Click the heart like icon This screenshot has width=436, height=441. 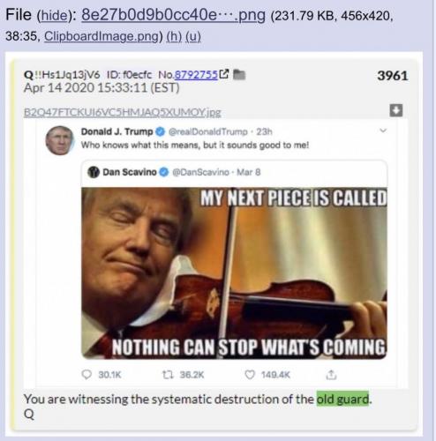coord(250,375)
